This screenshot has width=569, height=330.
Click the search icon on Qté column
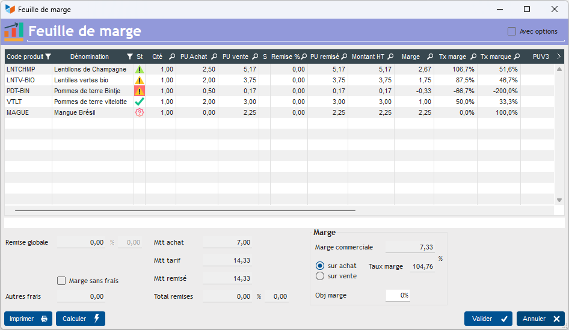coord(172,57)
